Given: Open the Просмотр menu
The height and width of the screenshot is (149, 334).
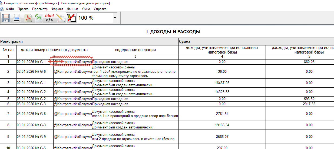Looking at the screenshot, I should point(40,9).
